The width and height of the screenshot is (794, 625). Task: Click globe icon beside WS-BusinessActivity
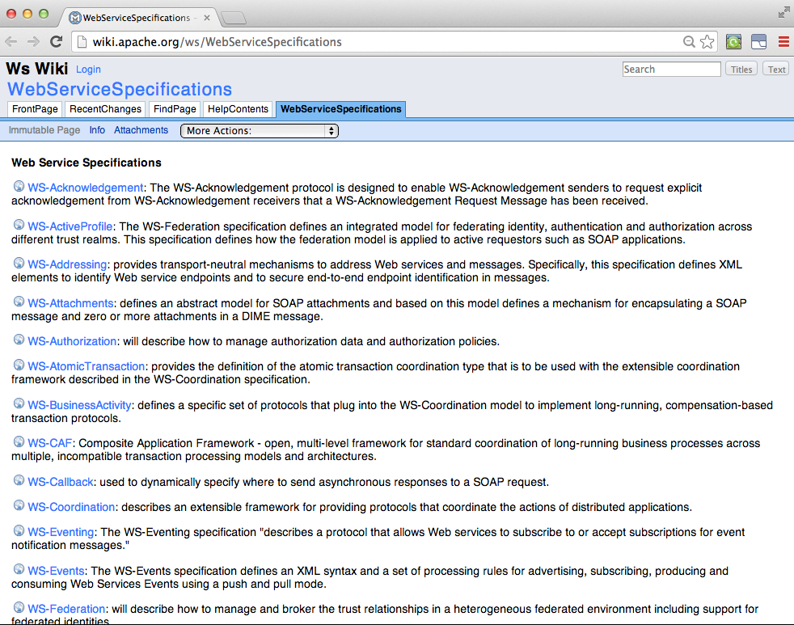[x=19, y=403]
